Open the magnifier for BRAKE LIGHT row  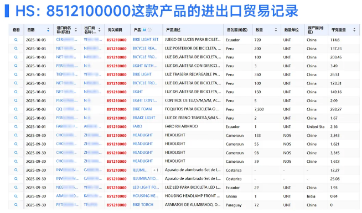(x=16, y=118)
